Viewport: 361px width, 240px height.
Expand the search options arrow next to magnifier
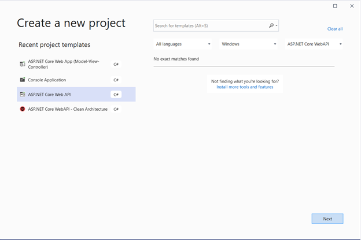coord(277,26)
